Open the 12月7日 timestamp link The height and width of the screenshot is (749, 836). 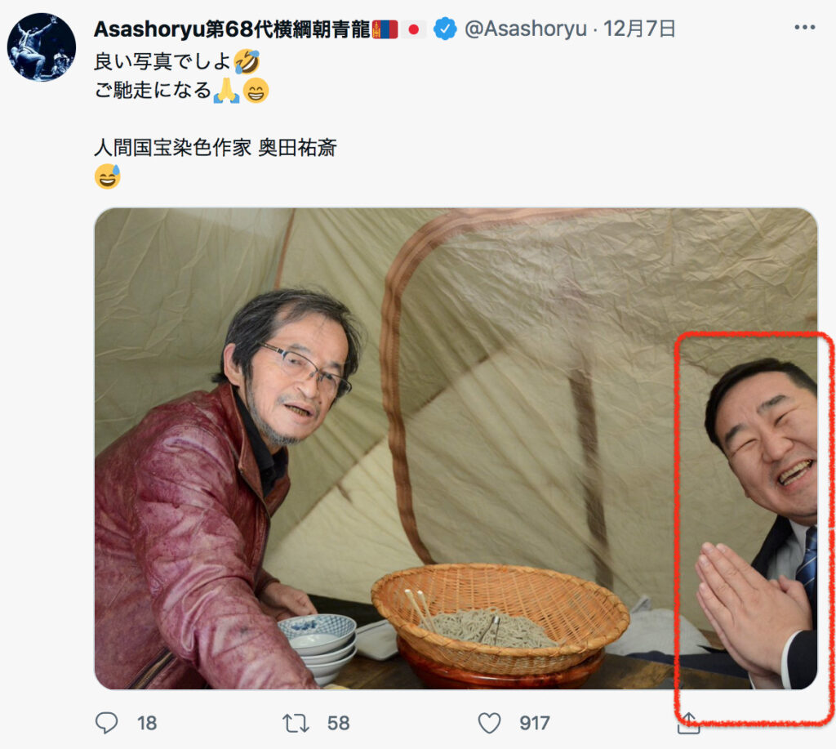(x=638, y=29)
